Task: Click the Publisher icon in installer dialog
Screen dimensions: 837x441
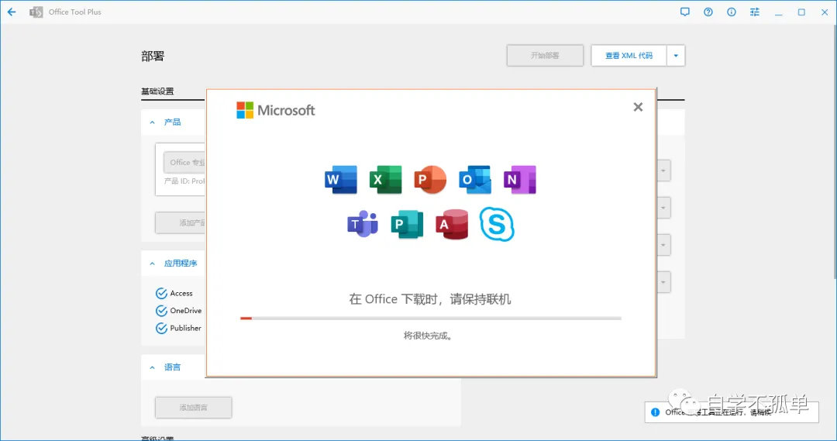Action: 408,224
